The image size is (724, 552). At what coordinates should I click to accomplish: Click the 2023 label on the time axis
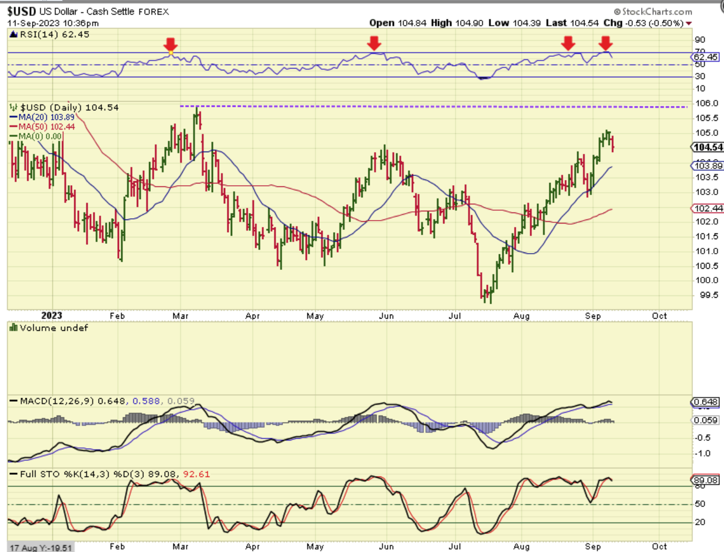(x=52, y=316)
